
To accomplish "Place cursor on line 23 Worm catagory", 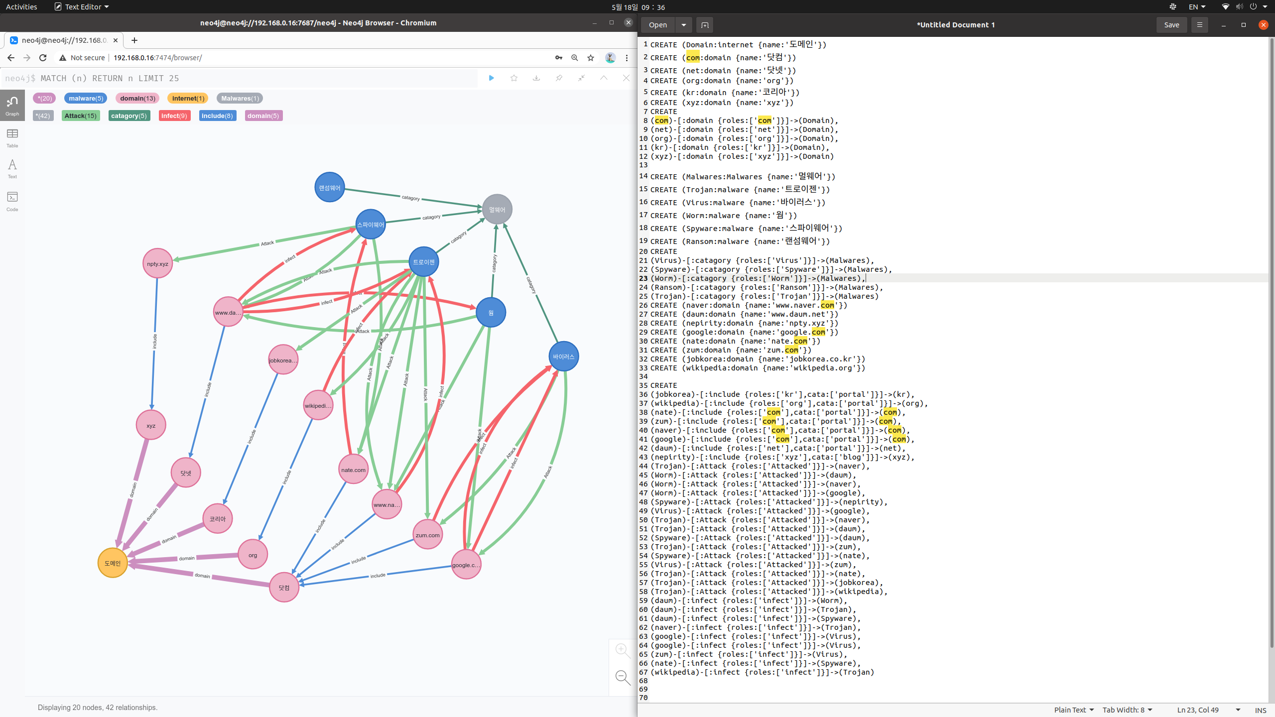I will 757,278.
